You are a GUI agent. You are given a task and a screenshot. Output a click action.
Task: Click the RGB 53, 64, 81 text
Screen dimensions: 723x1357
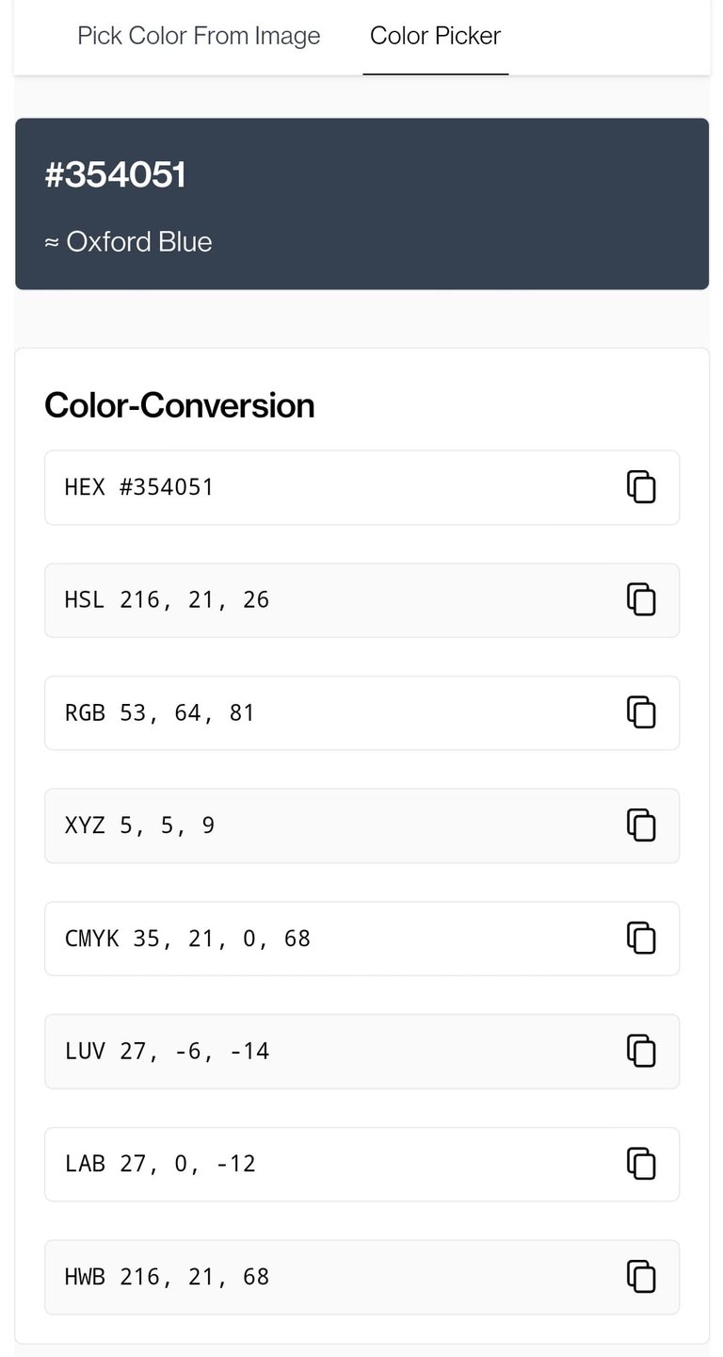[160, 713]
